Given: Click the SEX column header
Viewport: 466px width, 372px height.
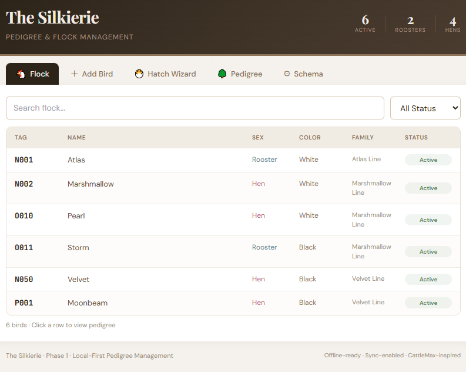Looking at the screenshot, I should point(257,138).
